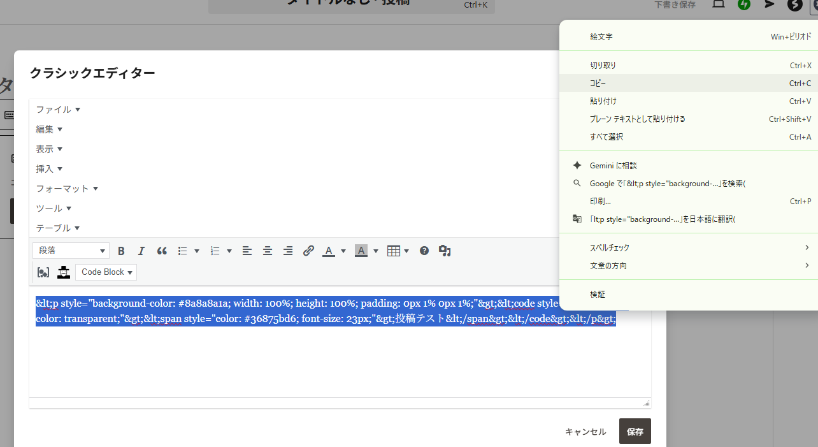Choose 検証 from context menu
The width and height of the screenshot is (818, 447).
pos(689,295)
